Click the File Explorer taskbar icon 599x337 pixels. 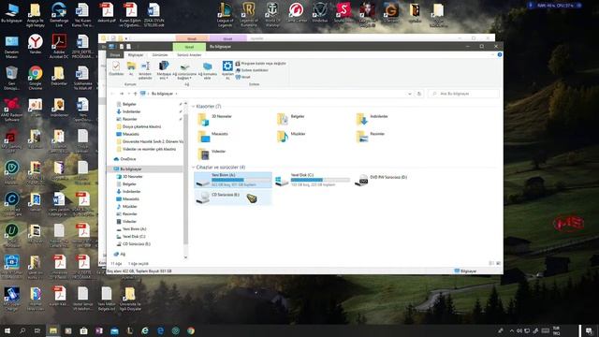[53, 330]
